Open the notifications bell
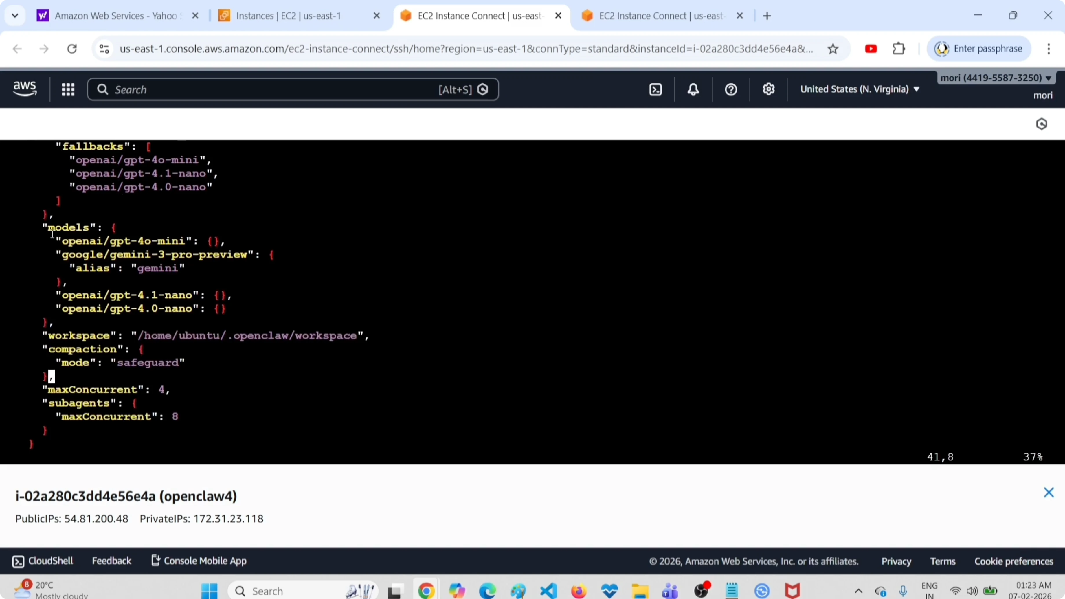 coord(693,89)
